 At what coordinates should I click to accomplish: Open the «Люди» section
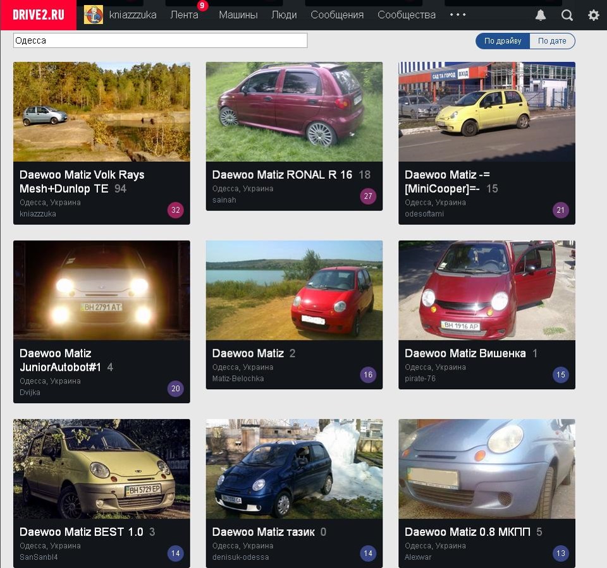click(284, 15)
